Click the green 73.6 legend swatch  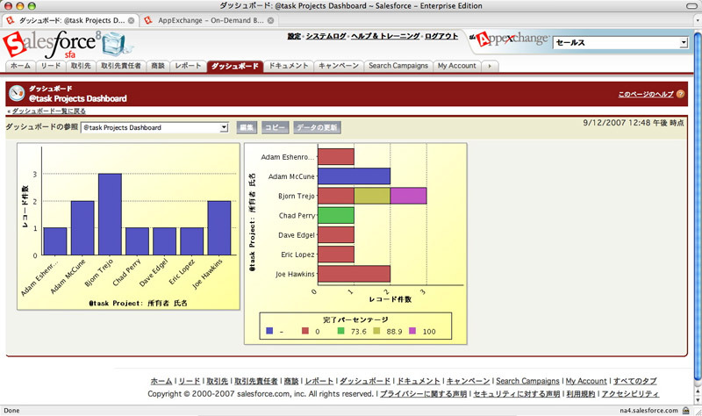(341, 331)
